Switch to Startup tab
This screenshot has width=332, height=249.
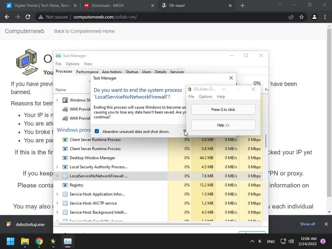(x=132, y=72)
